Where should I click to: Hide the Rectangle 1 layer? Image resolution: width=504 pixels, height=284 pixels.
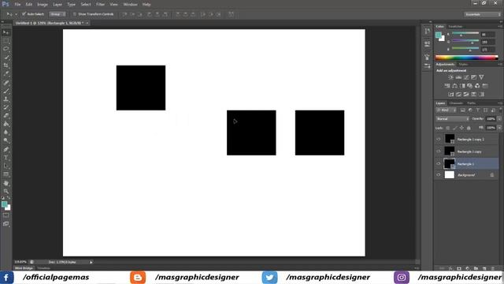(439, 163)
